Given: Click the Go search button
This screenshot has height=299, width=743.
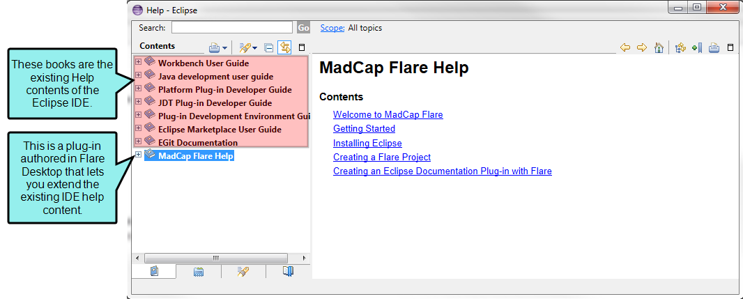Looking at the screenshot, I should coord(304,28).
